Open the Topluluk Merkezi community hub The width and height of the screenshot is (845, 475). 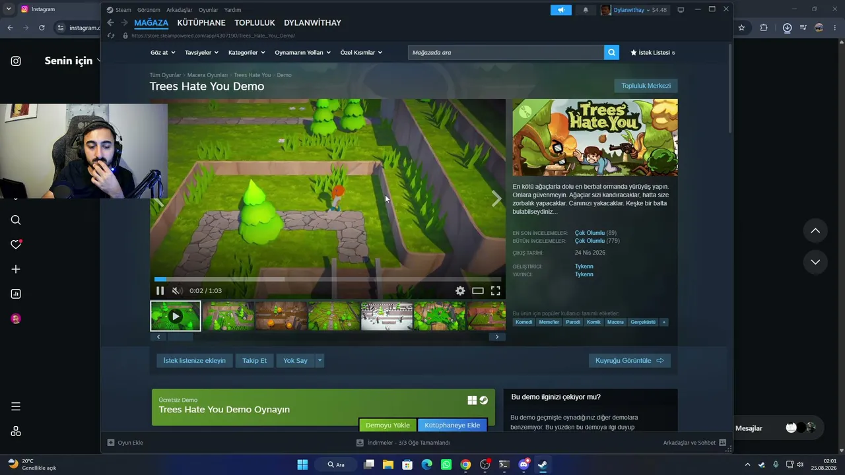(646, 86)
